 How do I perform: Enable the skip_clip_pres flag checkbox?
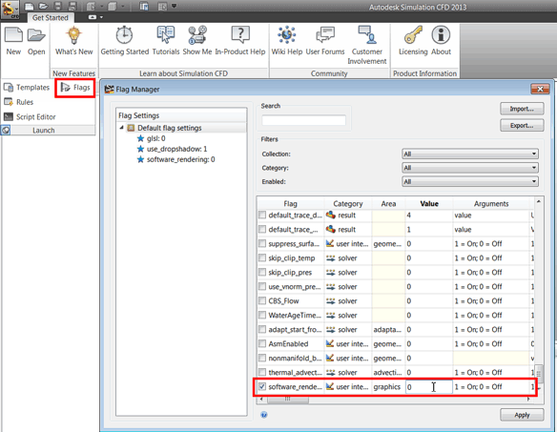point(262,272)
